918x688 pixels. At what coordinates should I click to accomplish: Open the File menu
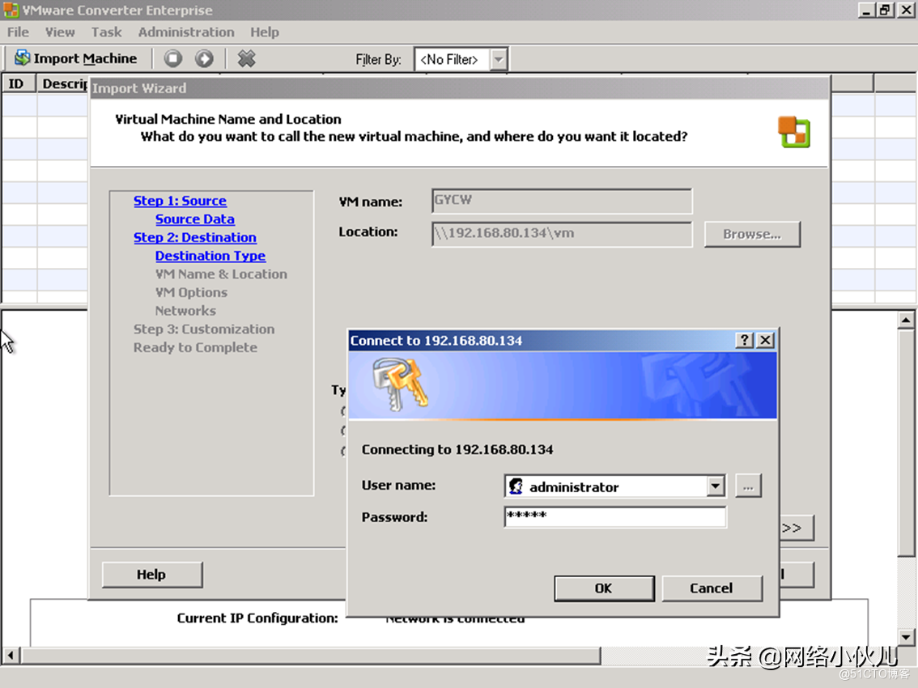pyautogui.click(x=18, y=32)
